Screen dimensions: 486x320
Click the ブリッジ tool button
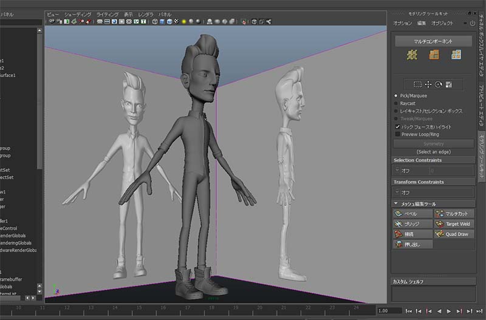coord(412,224)
